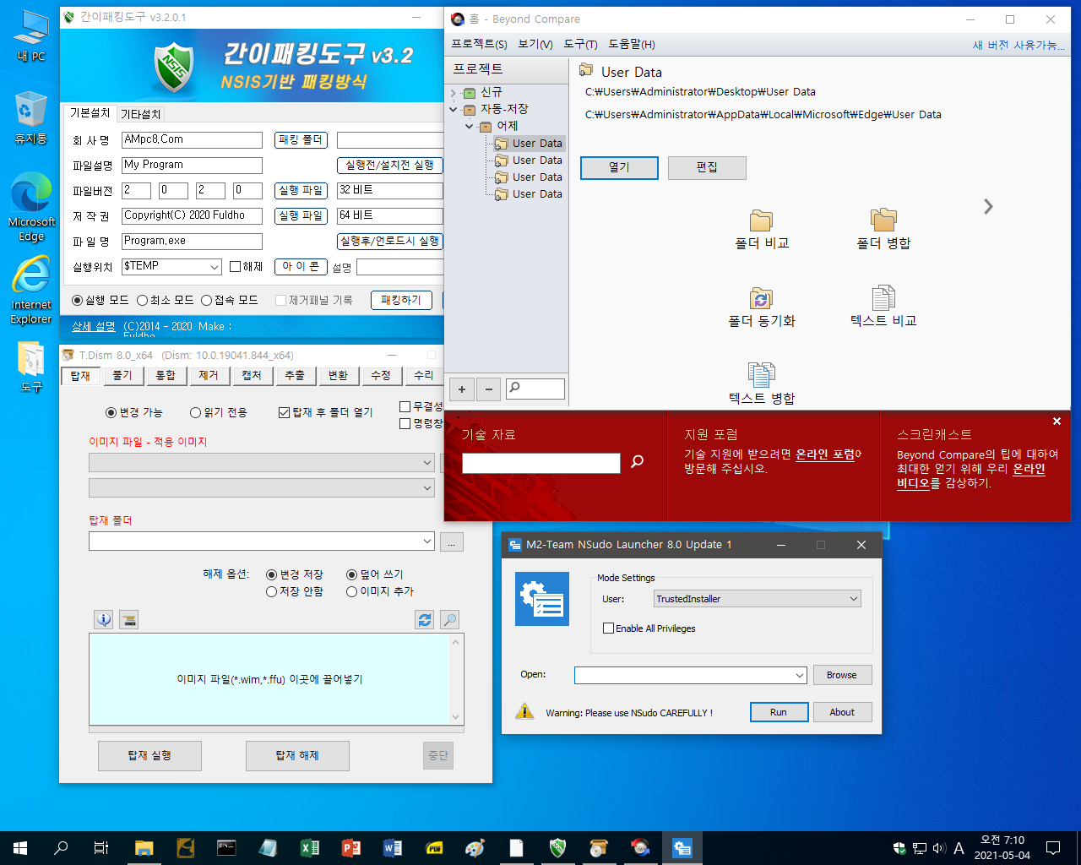
Task: Switch to the 기타설치 tab
Action: coord(140,114)
